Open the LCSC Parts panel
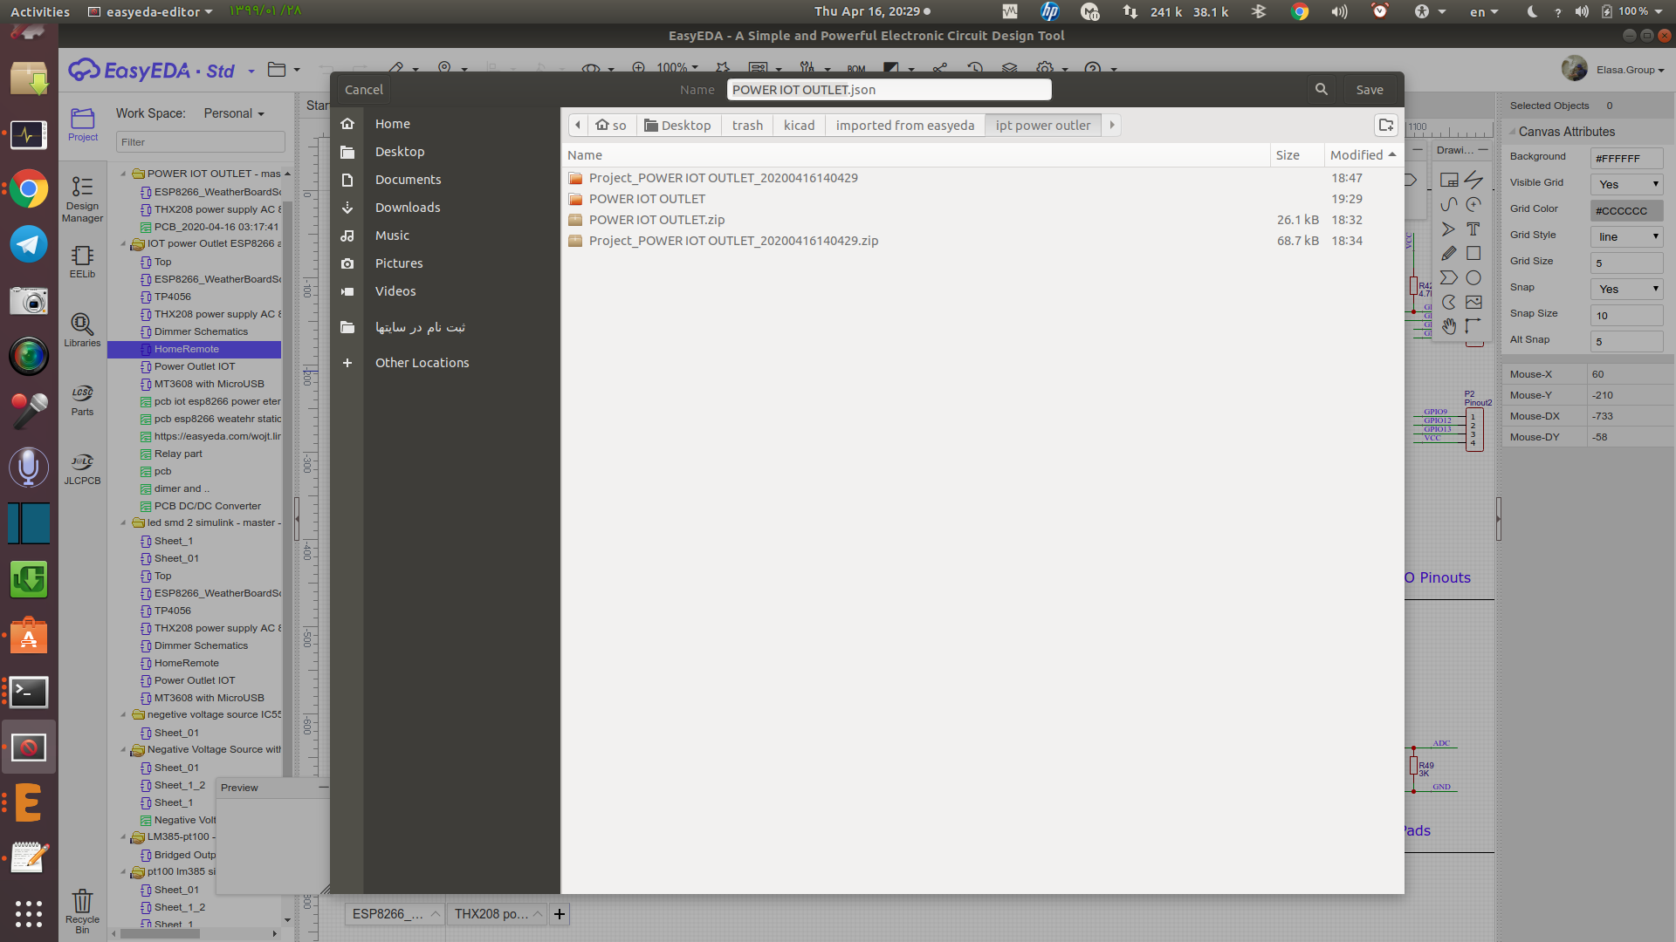The width and height of the screenshot is (1676, 942). point(82,399)
